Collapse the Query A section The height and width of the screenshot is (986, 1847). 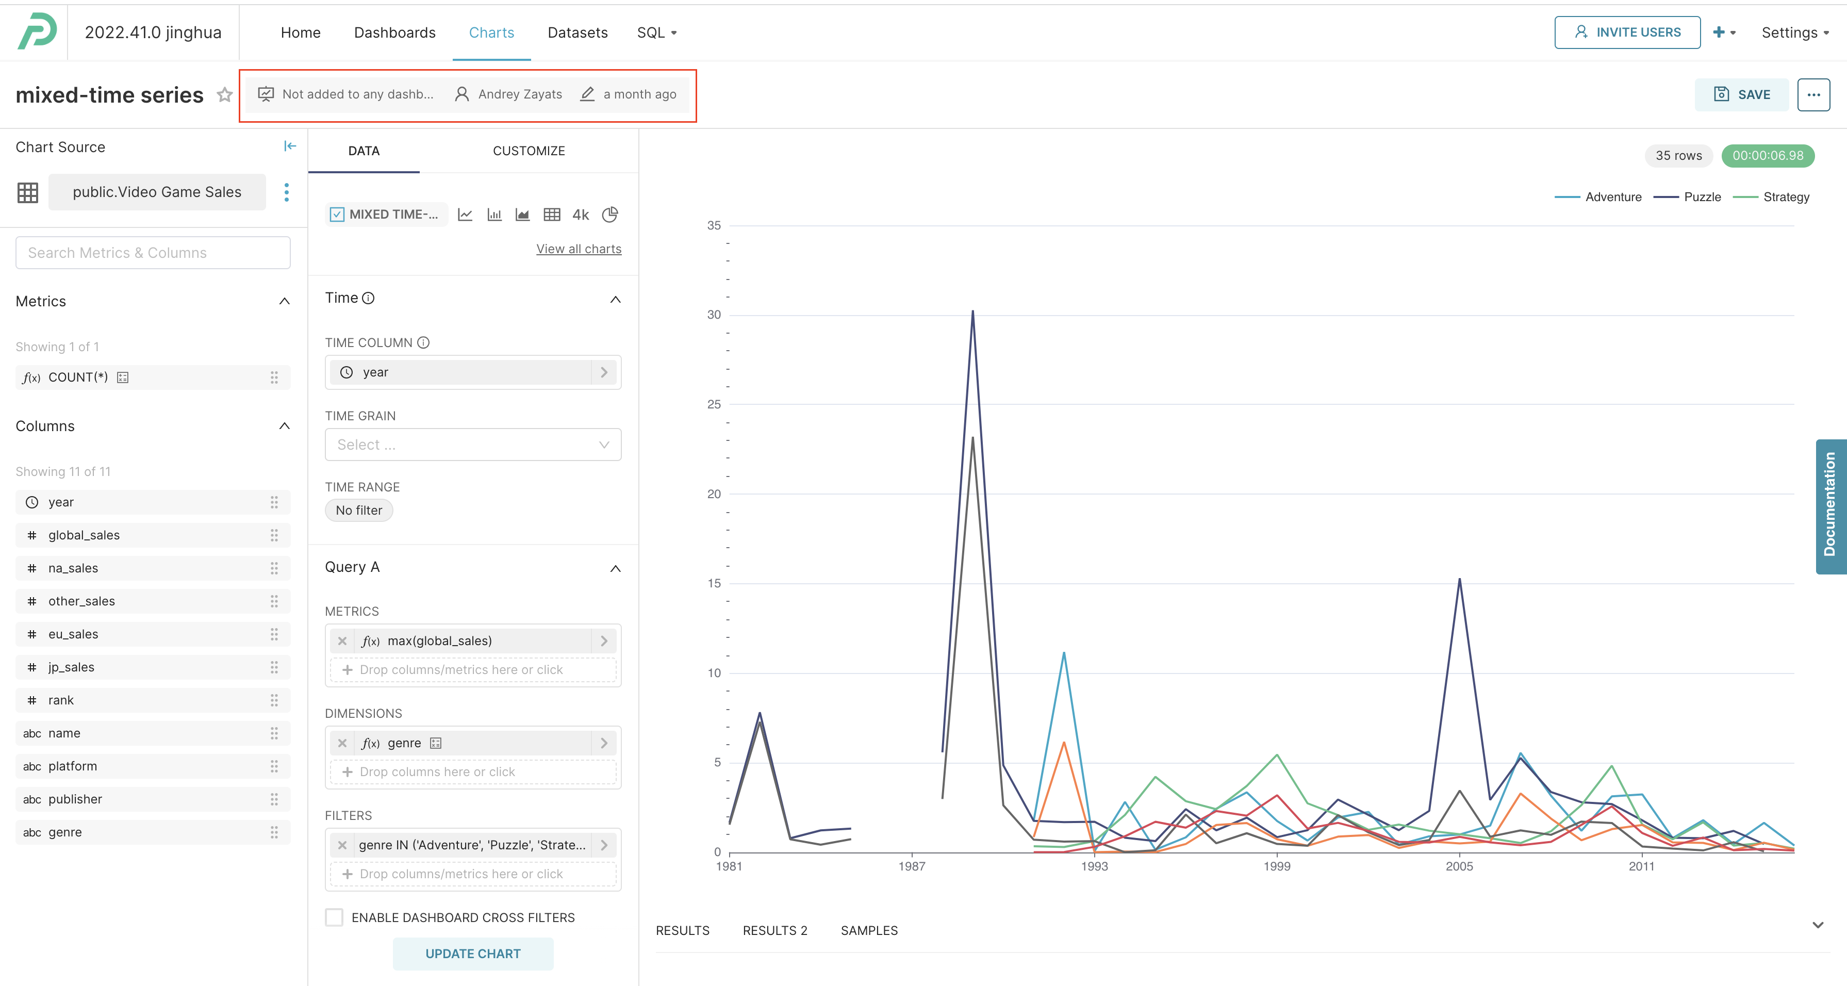(615, 568)
